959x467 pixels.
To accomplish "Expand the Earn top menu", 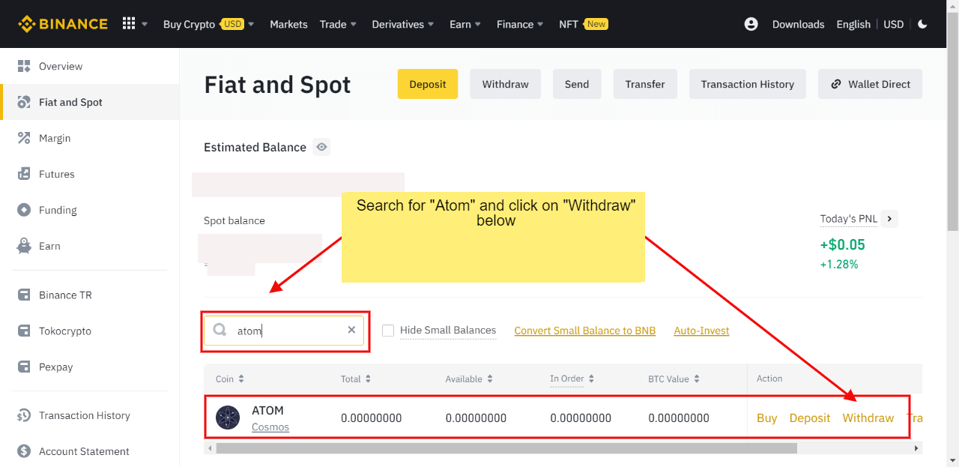I will pos(465,24).
